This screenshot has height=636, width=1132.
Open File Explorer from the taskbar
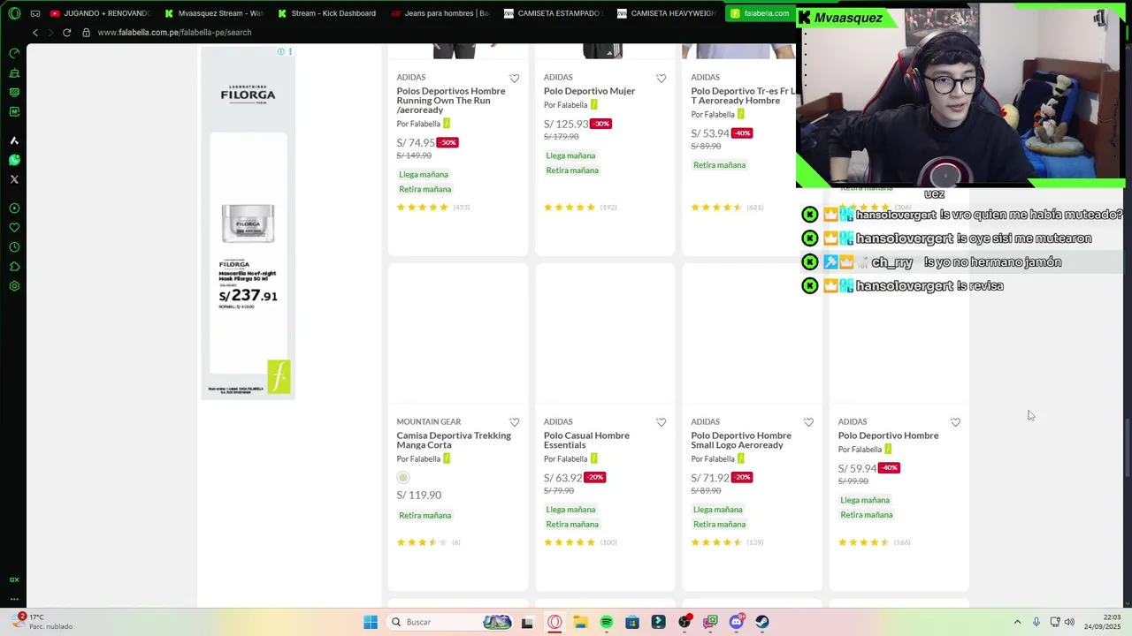(x=580, y=622)
